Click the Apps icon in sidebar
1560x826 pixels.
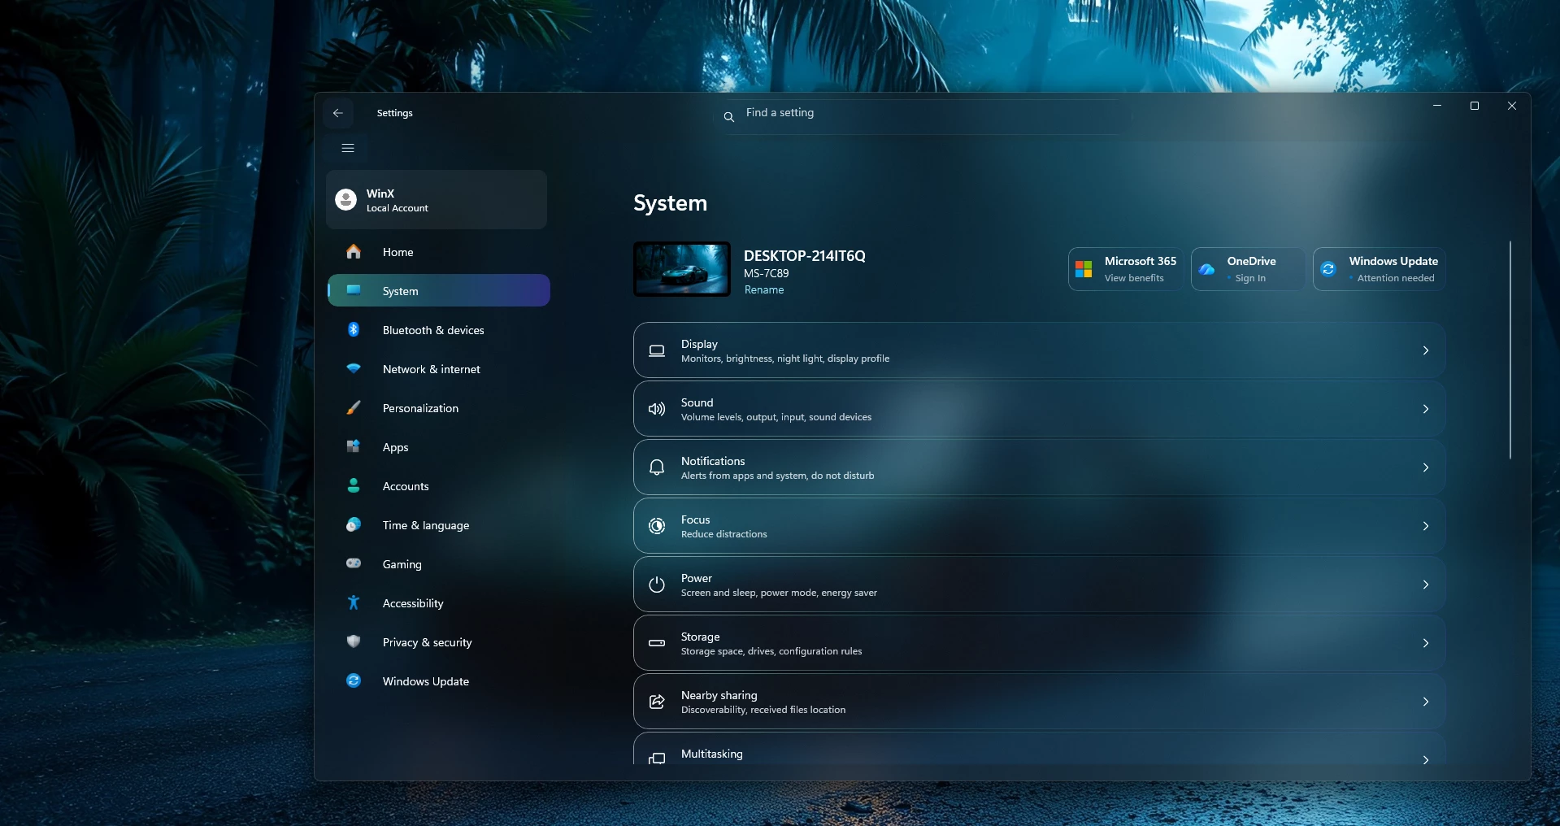pos(354,447)
